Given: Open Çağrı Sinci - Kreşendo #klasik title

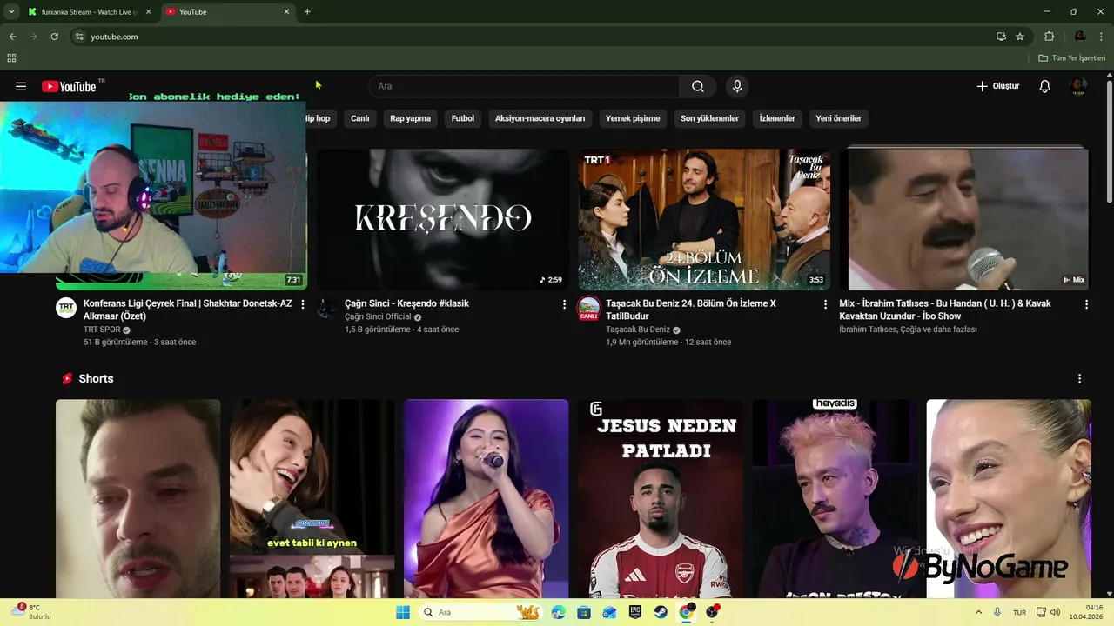Looking at the screenshot, I should click(x=406, y=303).
